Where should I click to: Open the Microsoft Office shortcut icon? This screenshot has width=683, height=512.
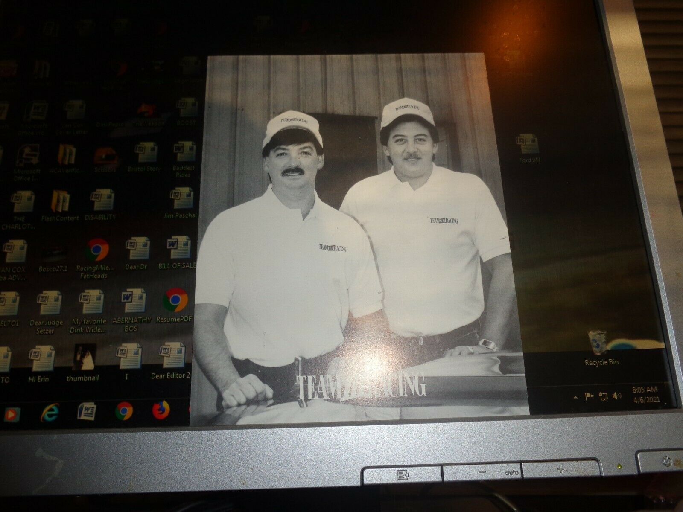[27, 163]
